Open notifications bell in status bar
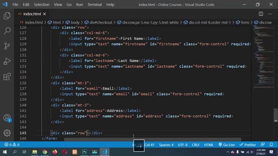The image size is (278, 156). point(271,145)
